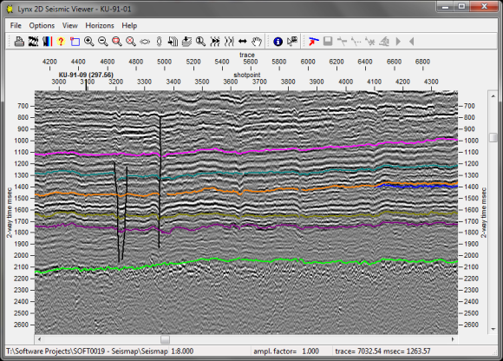This screenshot has width=503, height=361.
Task: Minimize the Lynx 2D Seismic Viewer window
Action: 445,6
